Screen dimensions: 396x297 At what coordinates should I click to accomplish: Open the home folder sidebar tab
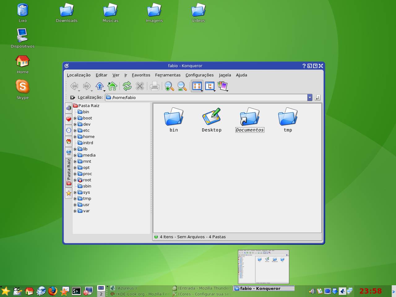point(69,141)
